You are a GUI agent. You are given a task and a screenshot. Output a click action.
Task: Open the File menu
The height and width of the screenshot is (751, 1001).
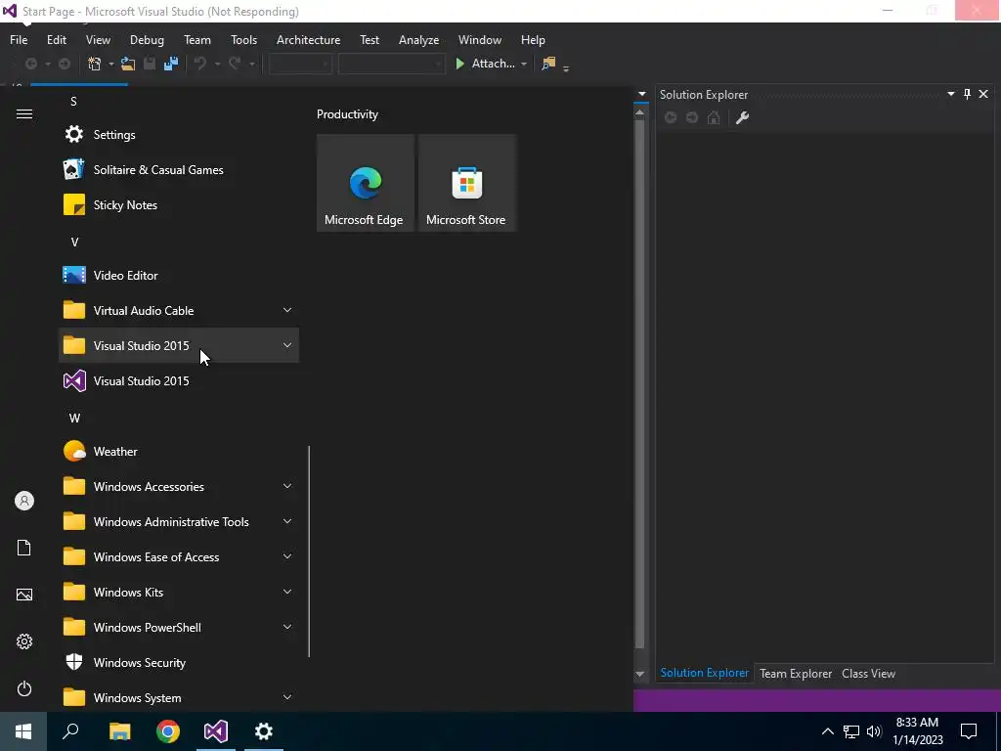point(19,39)
